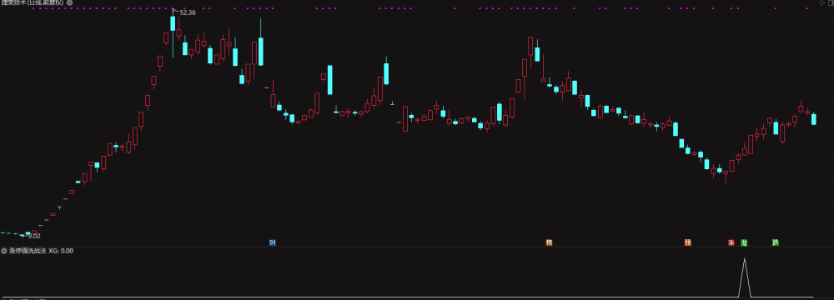This screenshot has width=834, height=300.
Task: Click the green 增 event marker
Action: click(x=744, y=242)
